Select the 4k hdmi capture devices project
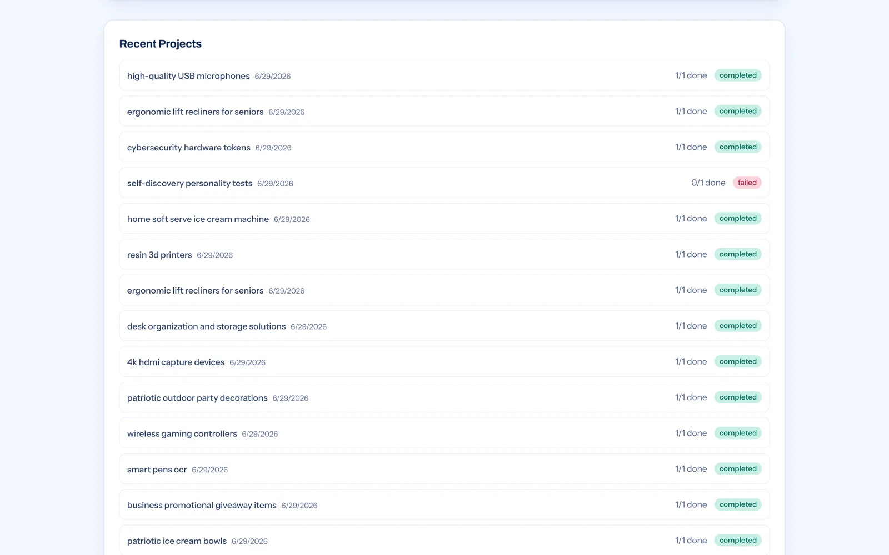This screenshot has width=889, height=555. tap(444, 362)
